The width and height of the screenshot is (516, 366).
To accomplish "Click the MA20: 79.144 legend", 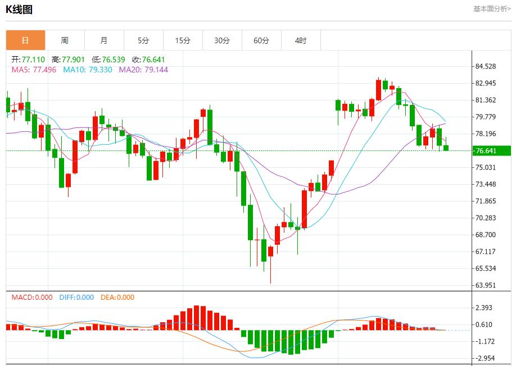I will click(x=143, y=70).
